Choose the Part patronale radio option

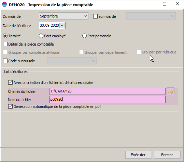pos(84,36)
